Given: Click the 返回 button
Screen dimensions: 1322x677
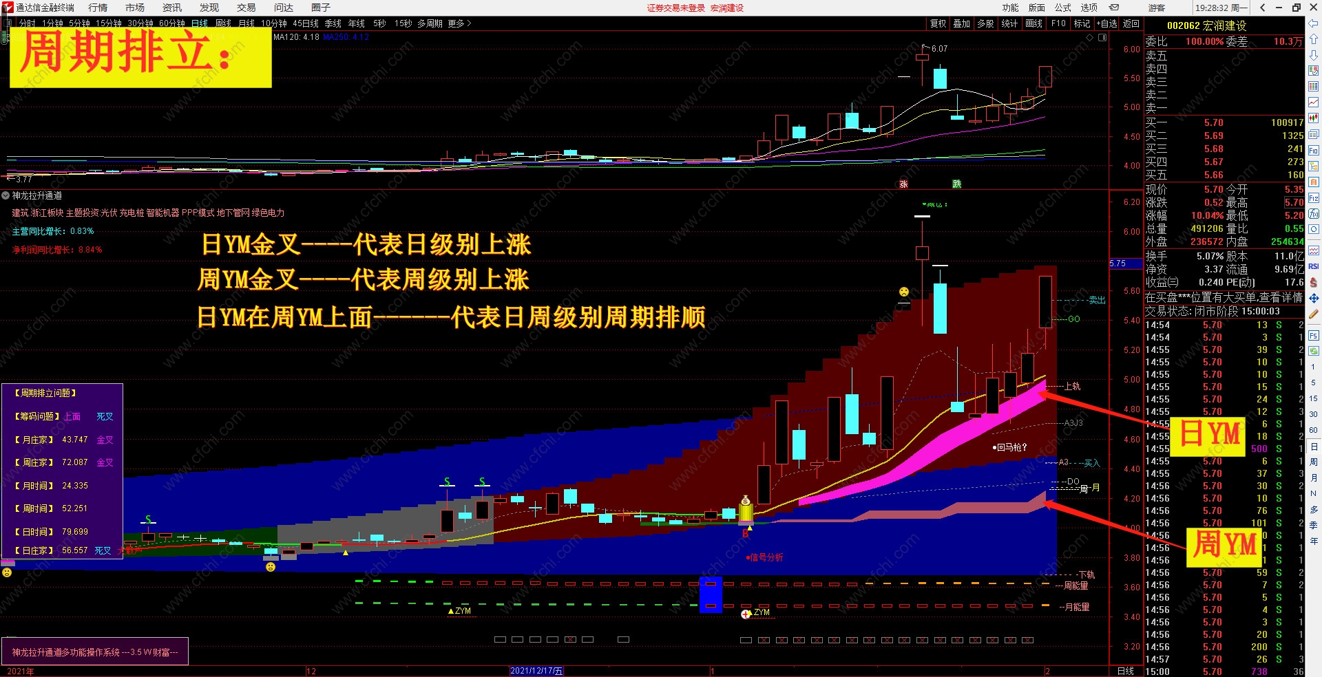Looking at the screenshot, I should click(1131, 23).
